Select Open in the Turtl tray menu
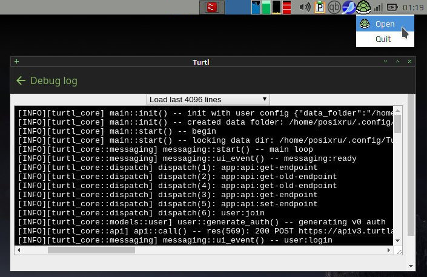Screen dimensions: 427x277 point(385,24)
